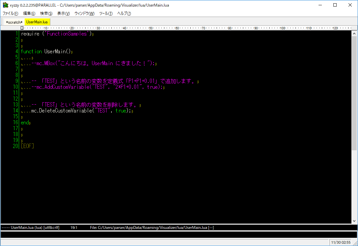Open the 表示(V) menu
The width and height of the screenshot is (358, 246).
(x=63, y=13)
